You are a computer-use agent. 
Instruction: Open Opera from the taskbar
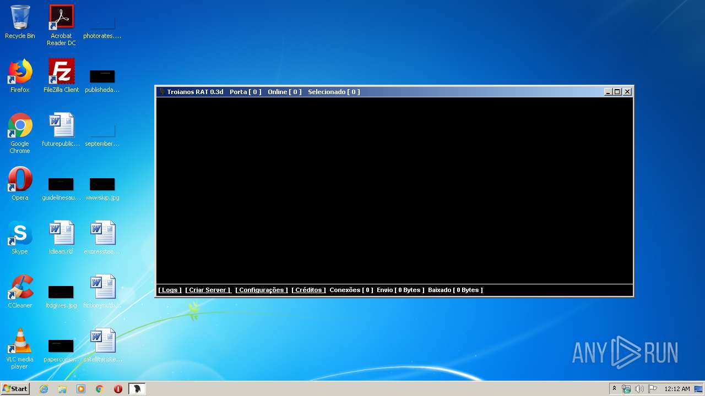point(118,389)
